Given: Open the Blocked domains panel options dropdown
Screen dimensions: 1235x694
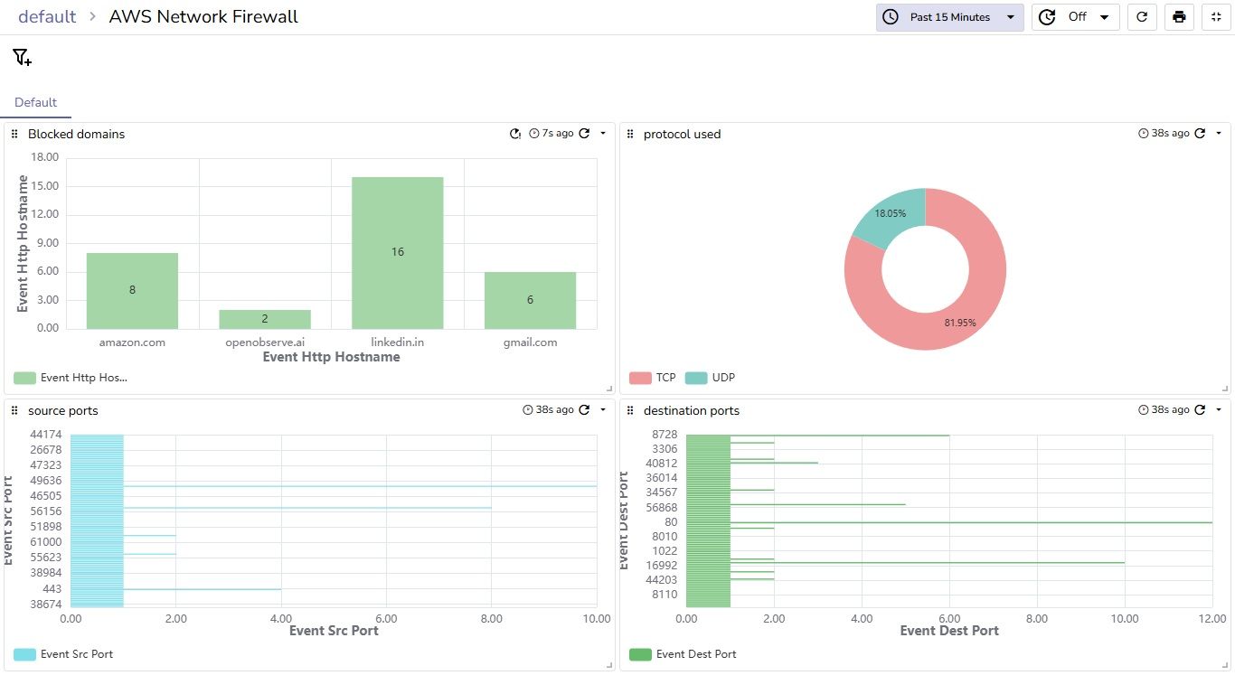Looking at the screenshot, I should [x=603, y=133].
